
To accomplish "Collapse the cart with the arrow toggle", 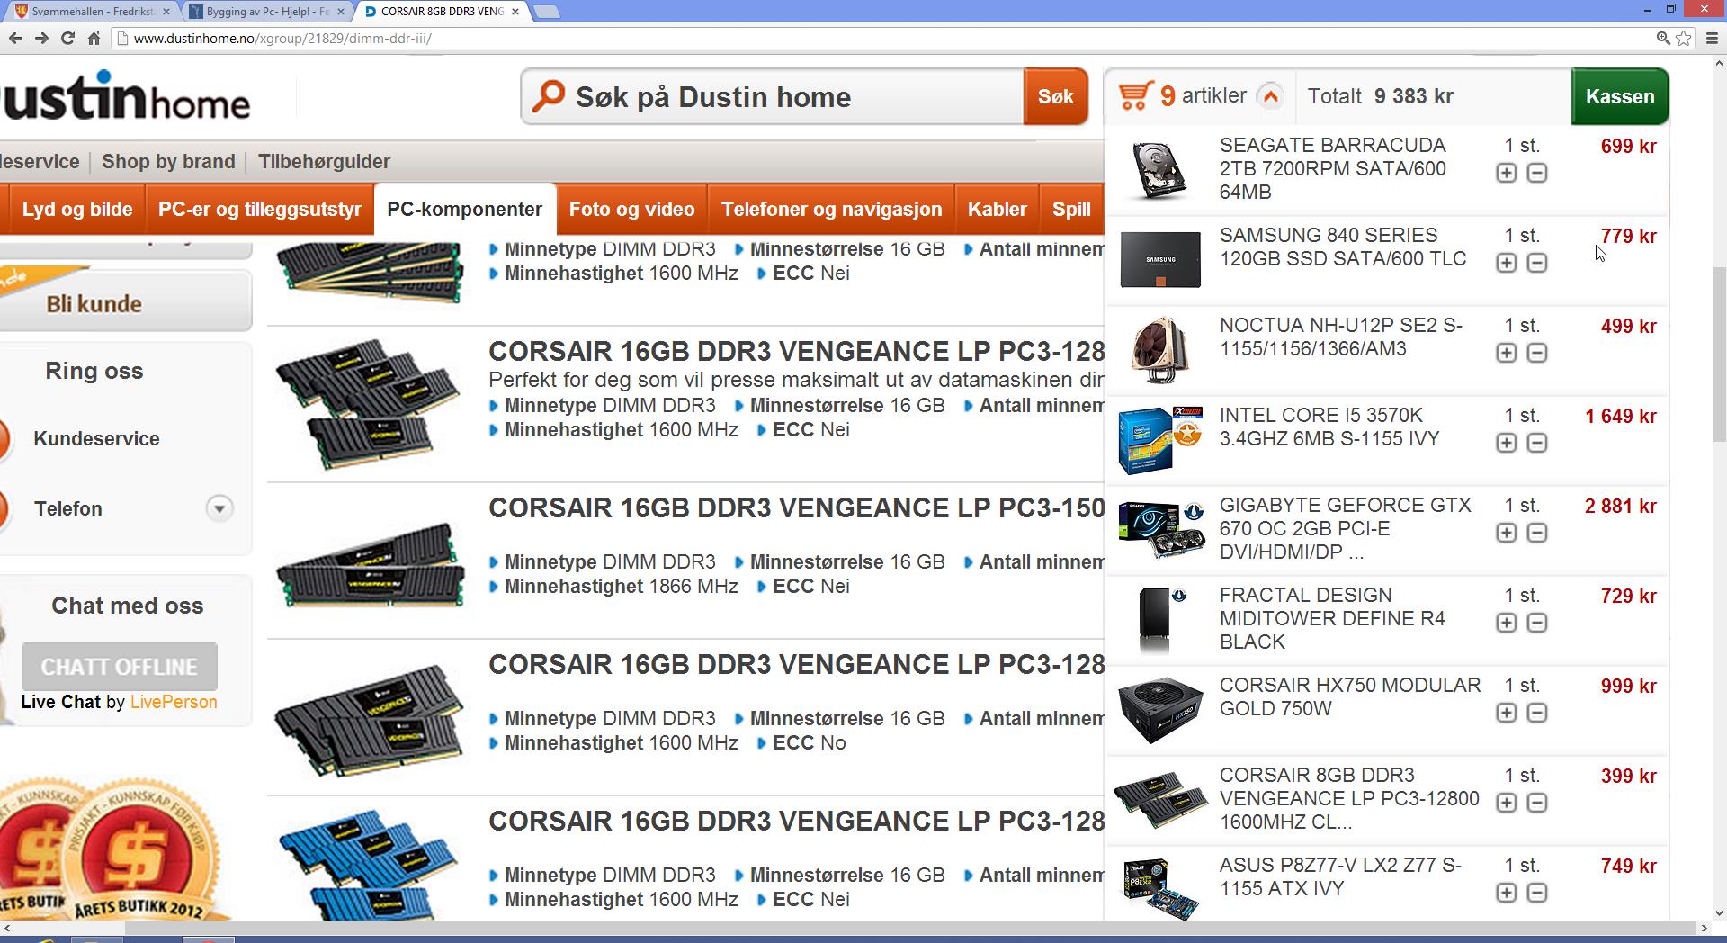I will [1270, 96].
